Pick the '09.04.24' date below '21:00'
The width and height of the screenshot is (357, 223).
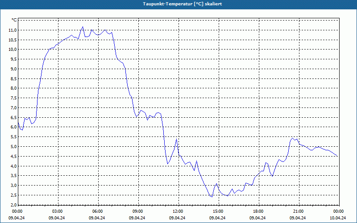pos(298,218)
